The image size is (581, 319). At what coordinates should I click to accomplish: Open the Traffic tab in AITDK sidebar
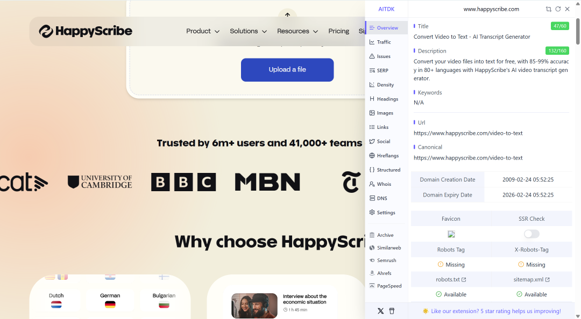(x=386, y=42)
